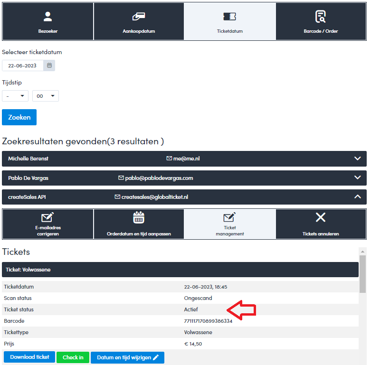
Task: Click the ticket date input field
Action: point(23,66)
